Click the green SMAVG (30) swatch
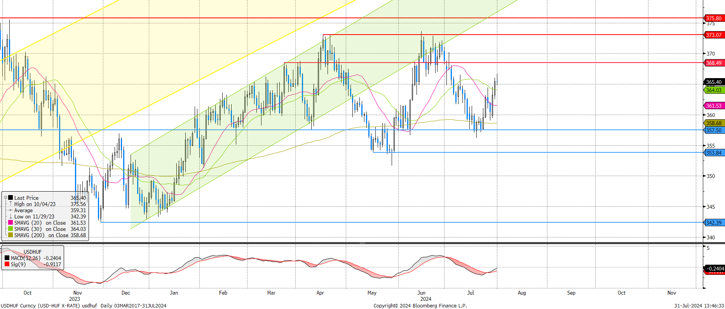Screen dimensions: 725x309 (x=10, y=229)
